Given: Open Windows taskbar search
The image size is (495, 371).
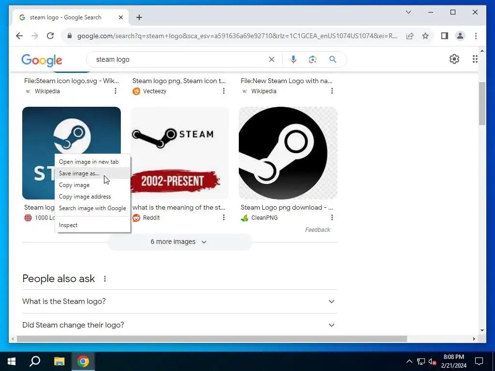Looking at the screenshot, I should pos(35,361).
